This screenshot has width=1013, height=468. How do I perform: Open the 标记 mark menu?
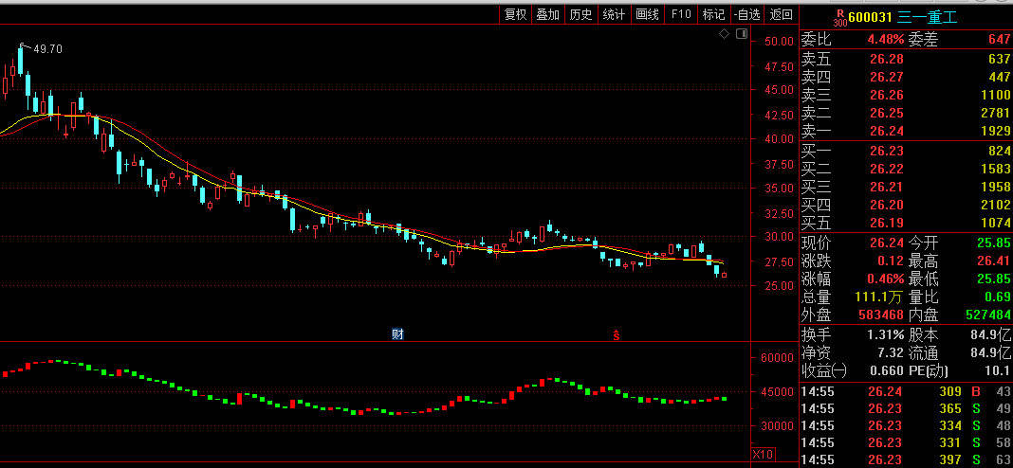712,14
